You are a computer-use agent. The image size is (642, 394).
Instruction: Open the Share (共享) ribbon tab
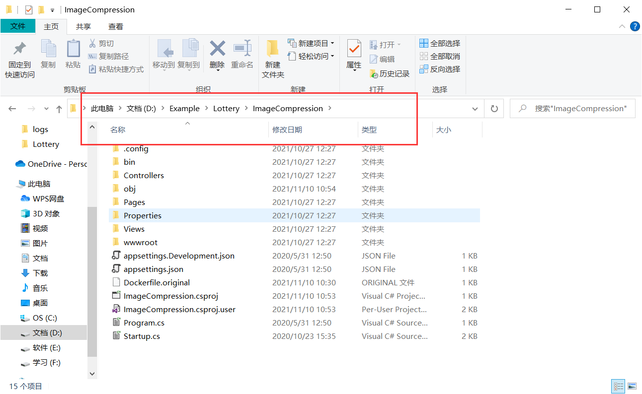(x=83, y=26)
